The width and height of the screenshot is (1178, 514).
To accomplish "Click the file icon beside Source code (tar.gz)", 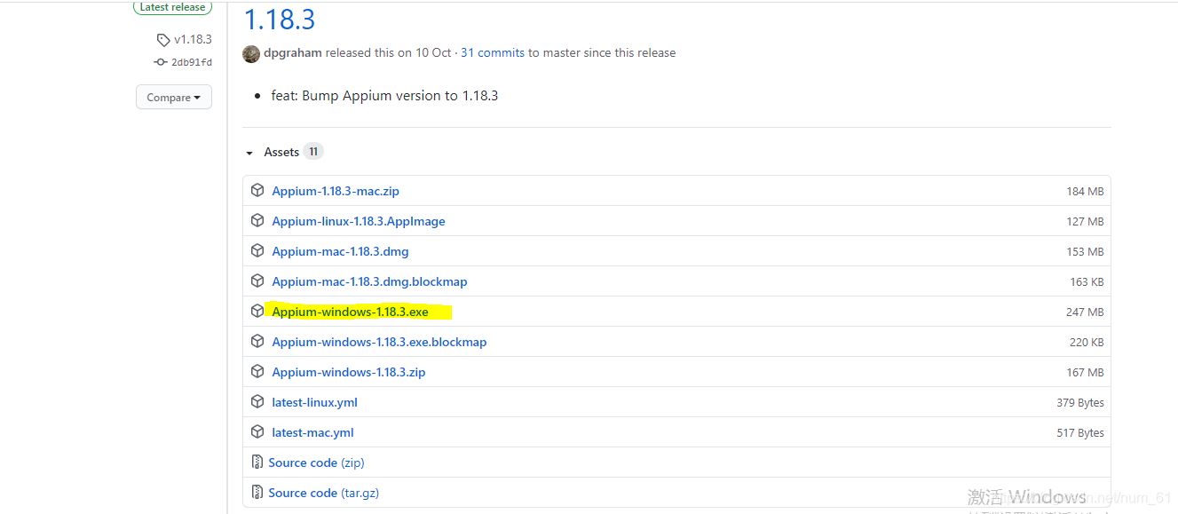I will click(x=257, y=492).
